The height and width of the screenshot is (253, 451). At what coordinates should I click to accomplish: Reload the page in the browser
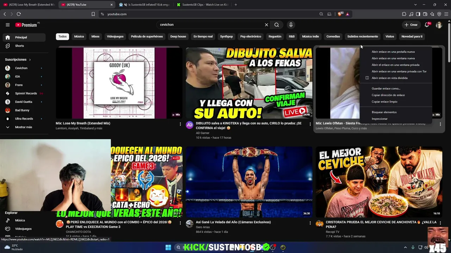click(x=19, y=14)
